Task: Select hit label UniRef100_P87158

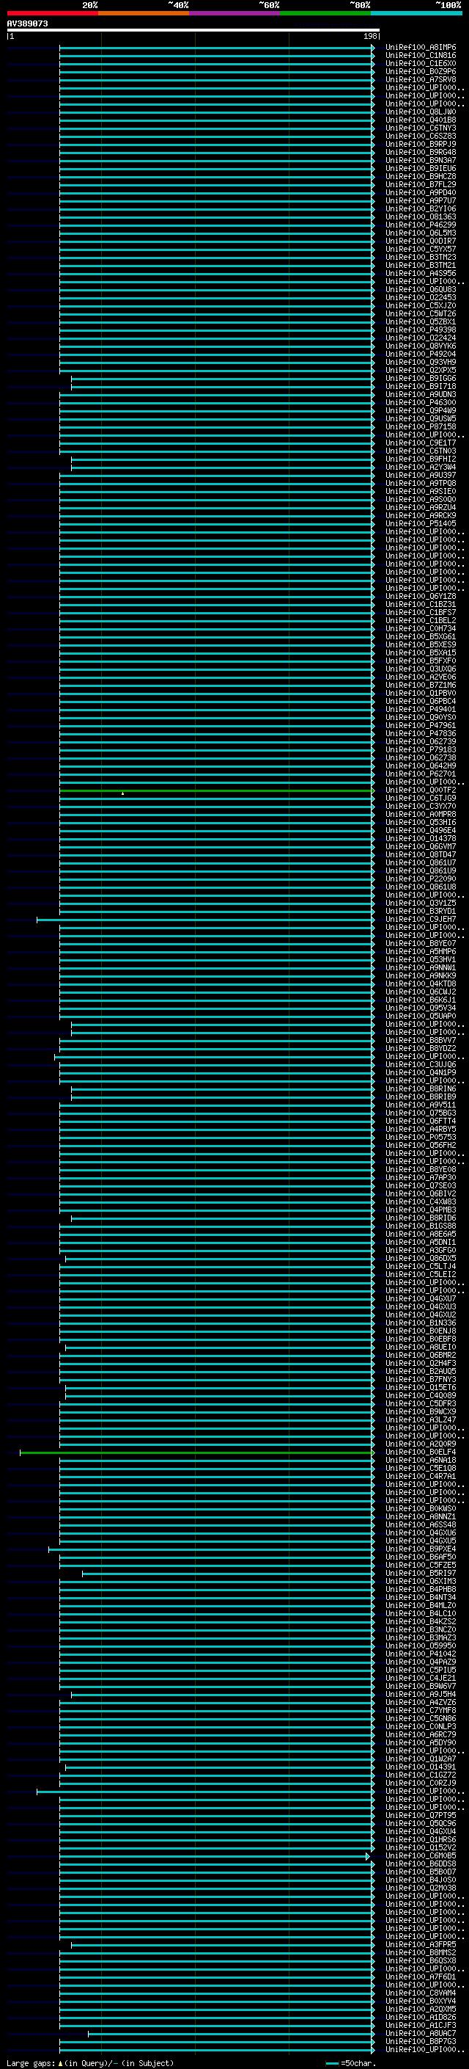Action: [421, 427]
